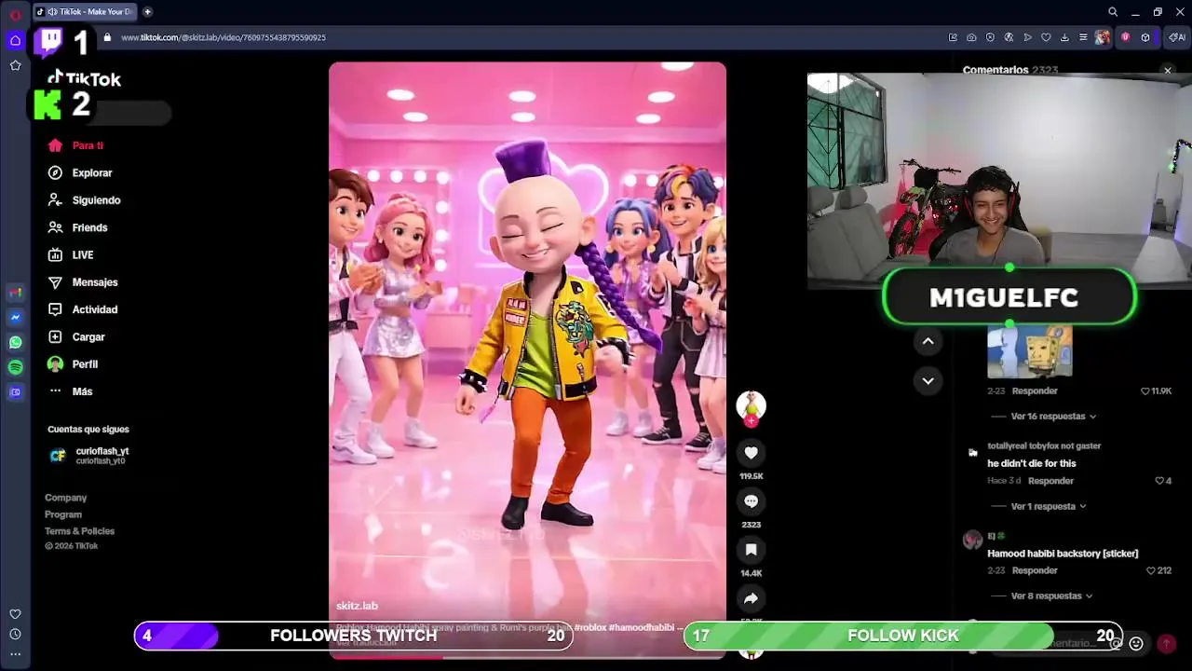Open the SpongeBob comment image
Viewport: 1192px width, 671px height.
coord(1029,350)
